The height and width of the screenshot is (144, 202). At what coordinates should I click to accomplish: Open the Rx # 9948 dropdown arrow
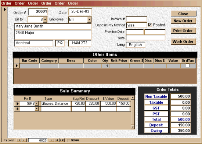pyautogui.click(x=37, y=103)
